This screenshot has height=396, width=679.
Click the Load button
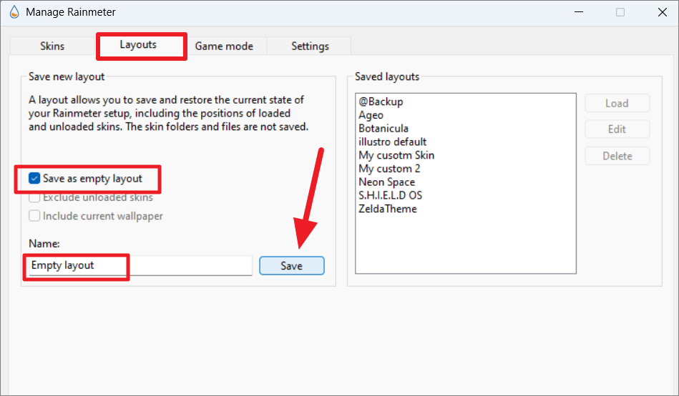[617, 104]
